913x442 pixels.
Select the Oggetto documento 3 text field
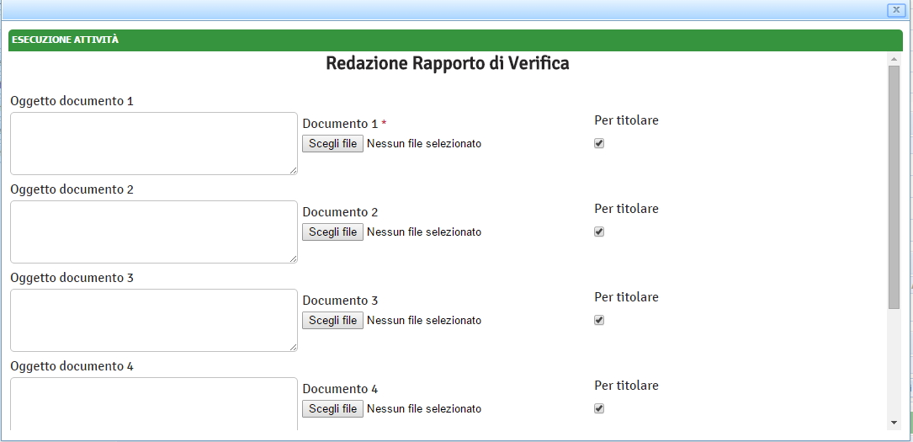tap(153, 320)
